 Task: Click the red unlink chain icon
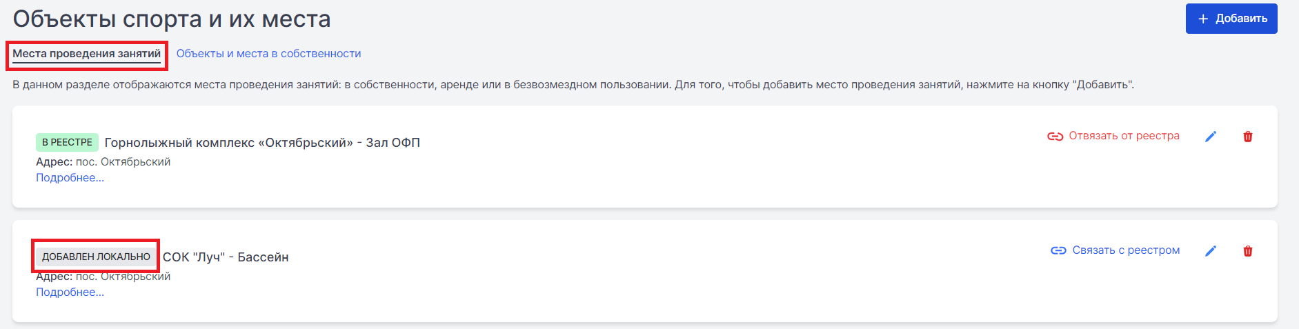[x=1055, y=137]
